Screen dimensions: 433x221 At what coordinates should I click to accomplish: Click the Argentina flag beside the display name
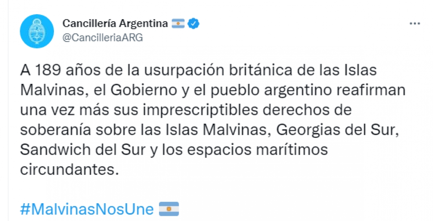pyautogui.click(x=178, y=24)
